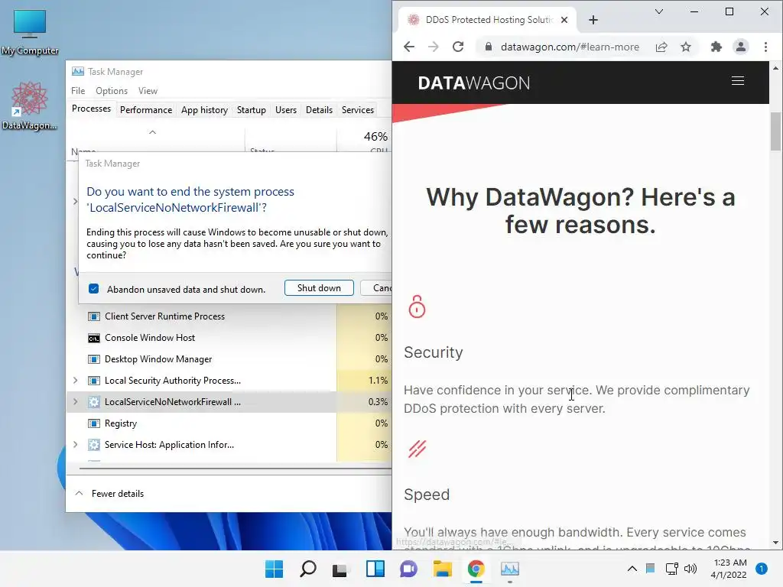Open Widgets from taskbar

point(375,569)
